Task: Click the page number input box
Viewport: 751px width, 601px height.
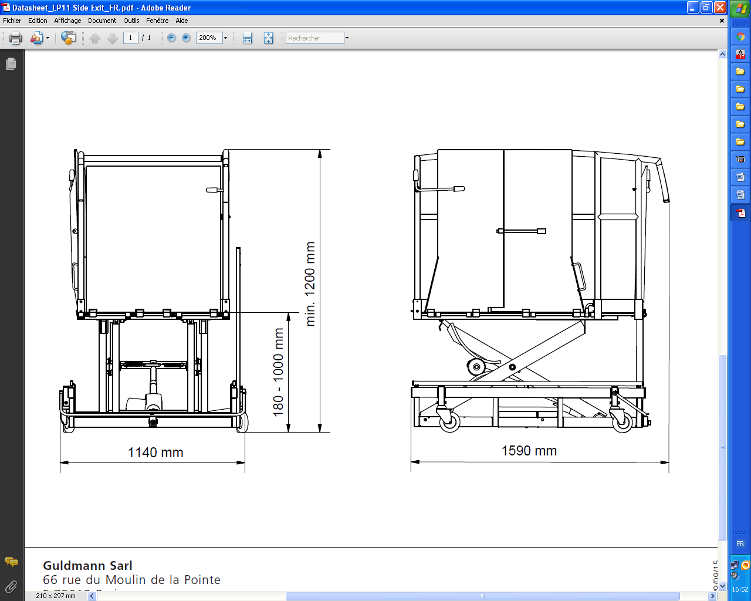Action: click(x=130, y=38)
